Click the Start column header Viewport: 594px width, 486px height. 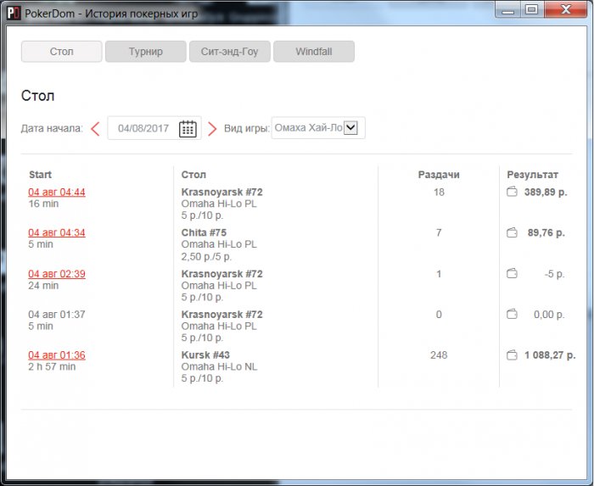(40, 175)
